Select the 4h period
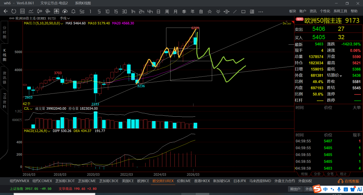The width and height of the screenshot is (363, 195). click(x=150, y=11)
